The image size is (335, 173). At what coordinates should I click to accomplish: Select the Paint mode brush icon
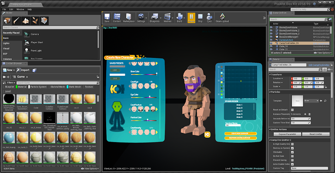click(x=17, y=21)
